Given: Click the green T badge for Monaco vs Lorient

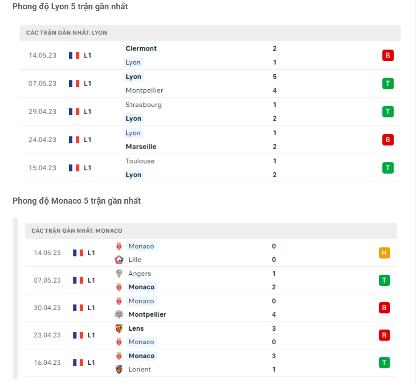Looking at the screenshot, I should [x=384, y=362].
